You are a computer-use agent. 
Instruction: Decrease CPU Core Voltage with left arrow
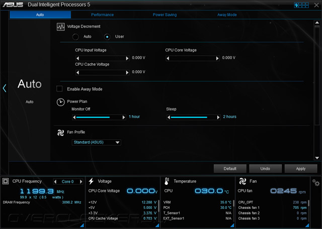(x=168, y=58)
